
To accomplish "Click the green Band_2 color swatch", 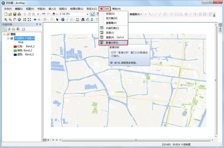I will tap(15, 51).
